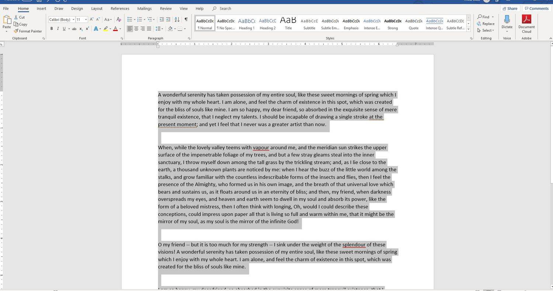
Task: Apply the Intense Quote style
Action: (x=434, y=24)
